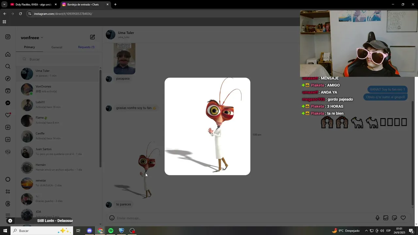Open Search from Instagram sidebar
The image size is (418, 235).
coord(8,66)
